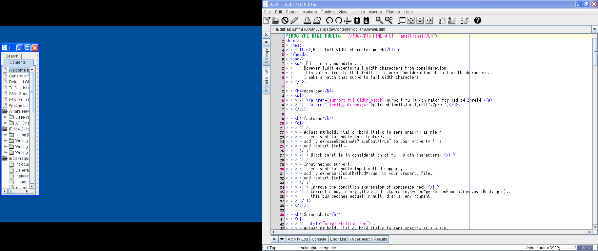This screenshot has height=251, width=598.
Task: Split the view vertically
Action: coord(429,20)
